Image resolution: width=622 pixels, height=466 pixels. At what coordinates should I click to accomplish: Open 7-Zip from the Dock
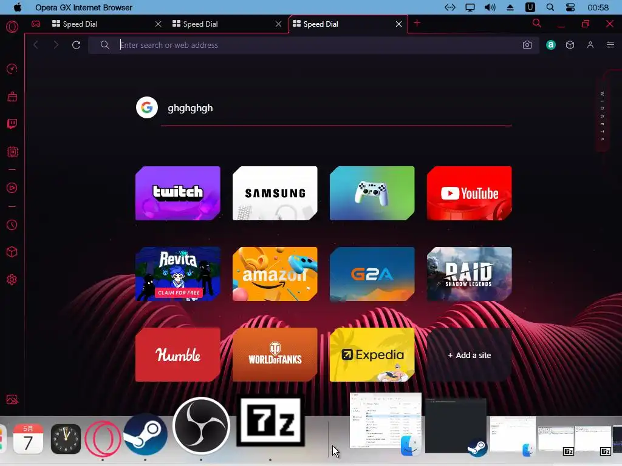270,420
